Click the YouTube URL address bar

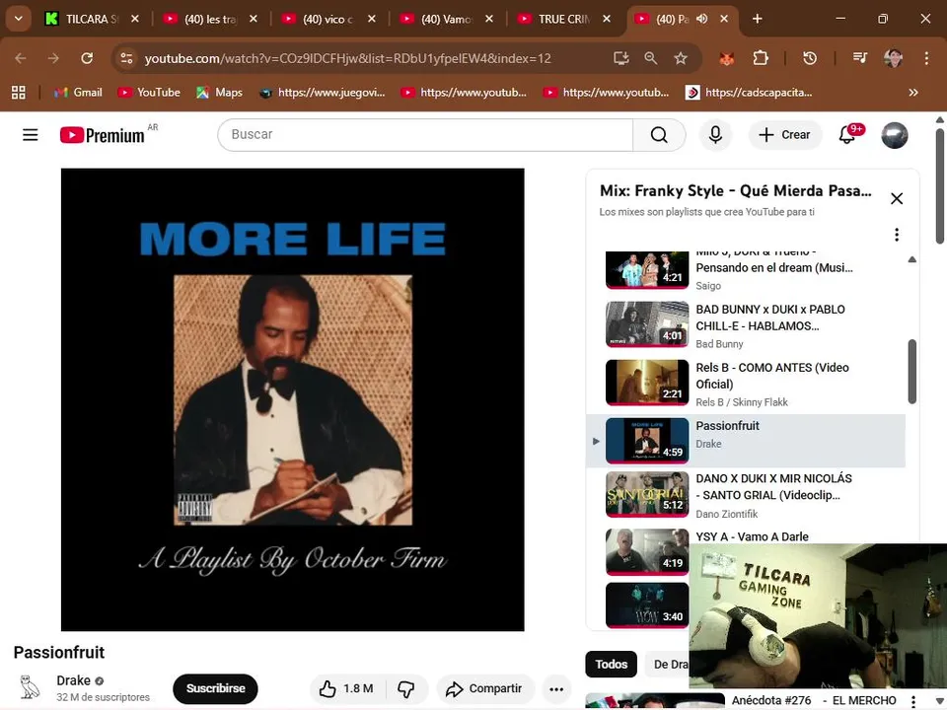[x=348, y=58]
